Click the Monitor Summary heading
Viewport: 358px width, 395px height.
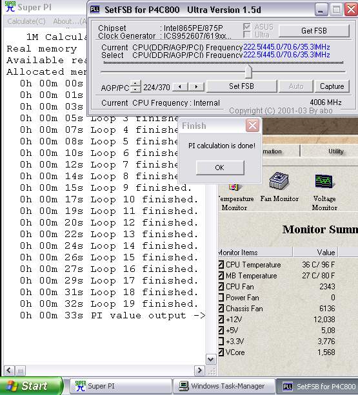pyautogui.click(x=320, y=229)
